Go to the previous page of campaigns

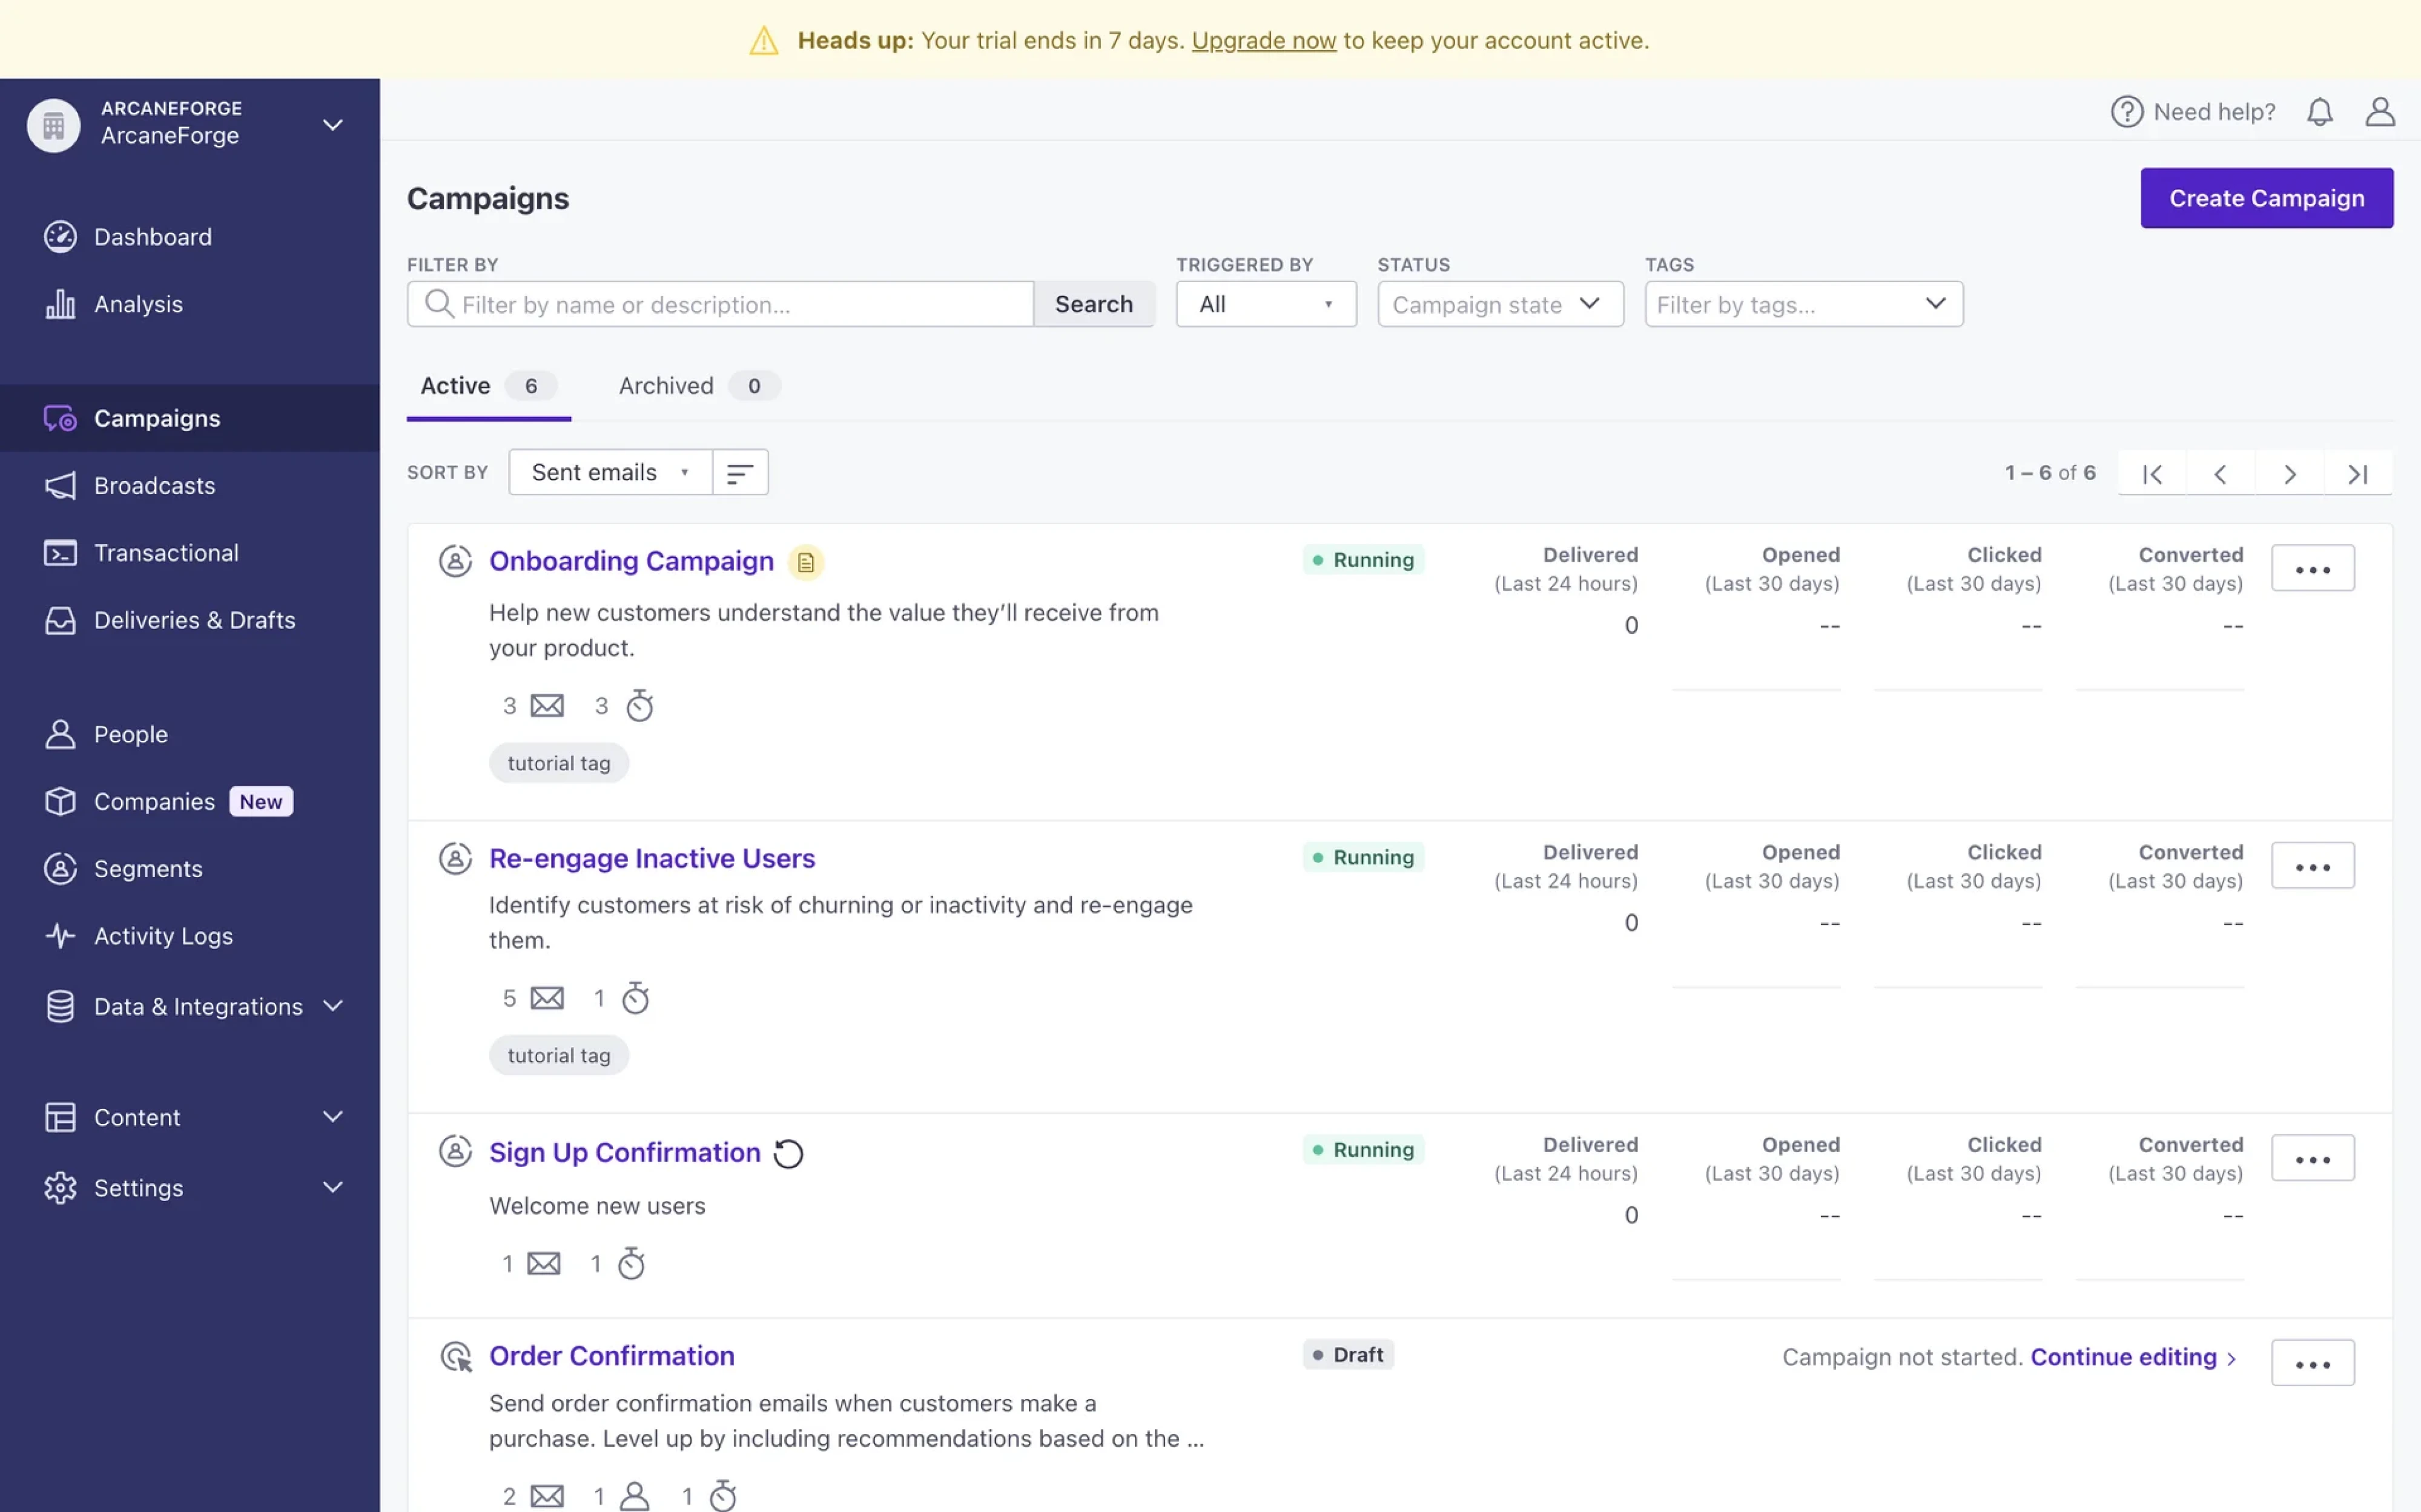tap(2220, 473)
